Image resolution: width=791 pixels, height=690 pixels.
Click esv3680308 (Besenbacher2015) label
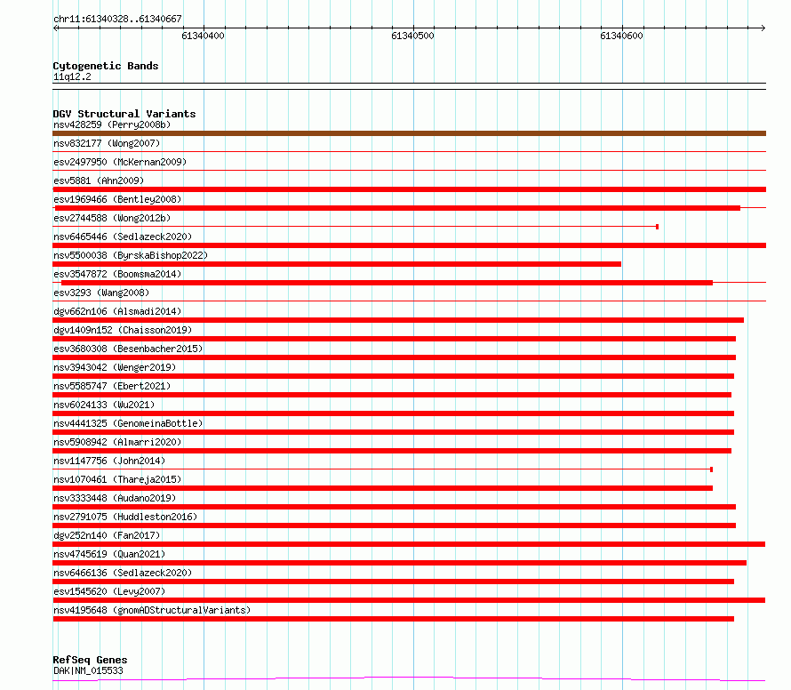click(128, 349)
